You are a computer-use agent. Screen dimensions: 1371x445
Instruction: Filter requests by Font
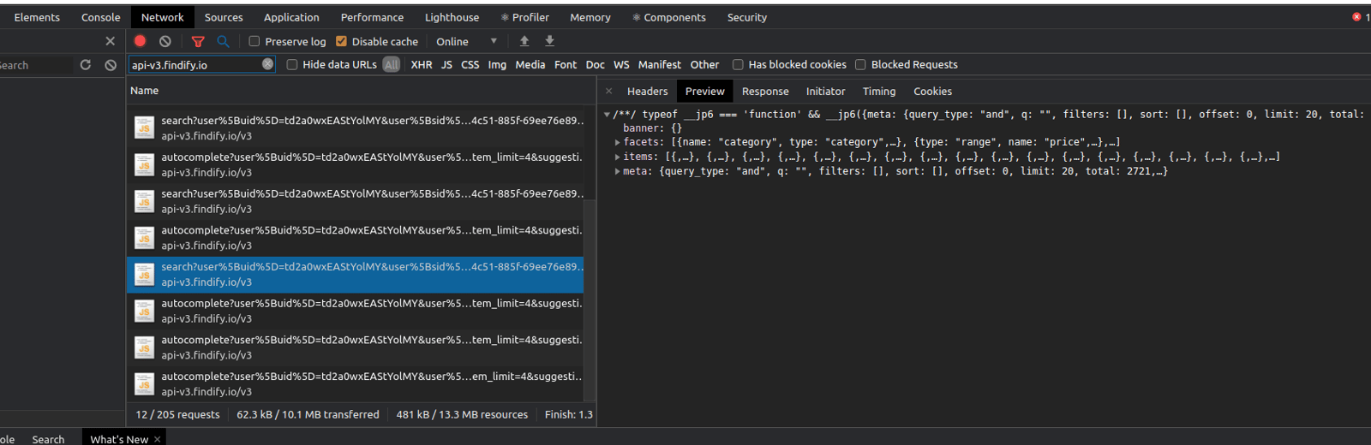[566, 64]
